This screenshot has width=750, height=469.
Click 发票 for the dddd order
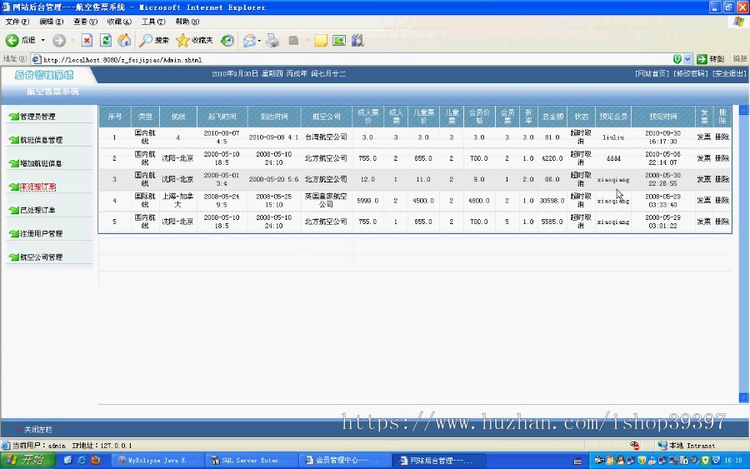(703, 158)
